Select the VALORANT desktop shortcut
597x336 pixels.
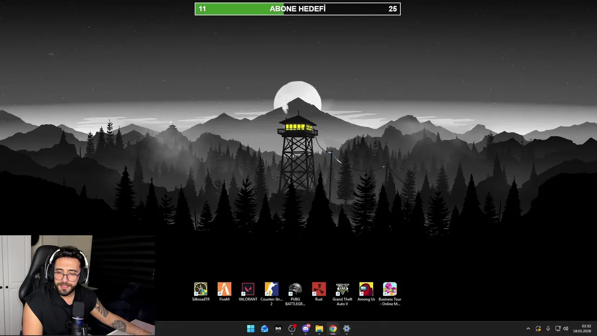[x=248, y=292]
